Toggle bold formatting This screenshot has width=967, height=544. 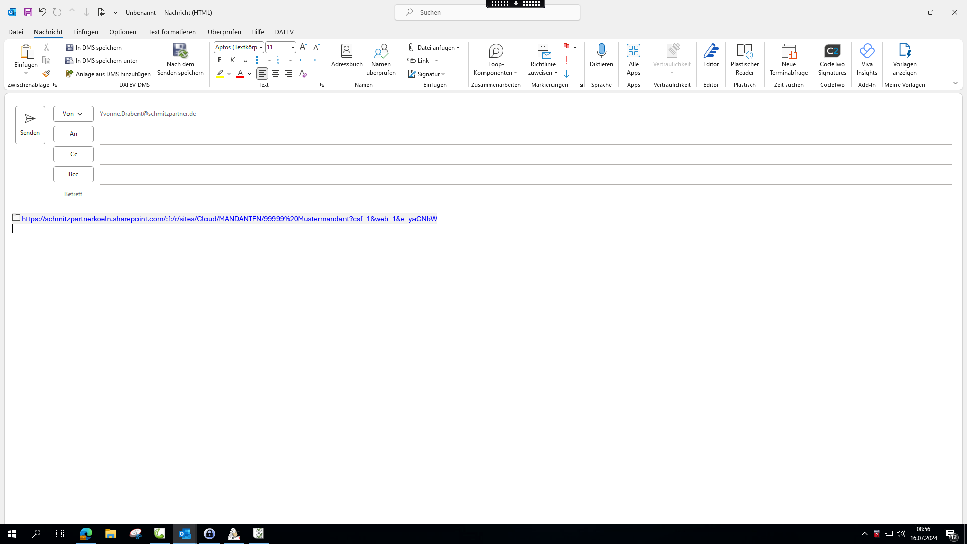point(220,60)
